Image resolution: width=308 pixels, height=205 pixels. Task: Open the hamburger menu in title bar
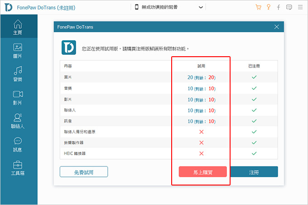tap(300, 7)
